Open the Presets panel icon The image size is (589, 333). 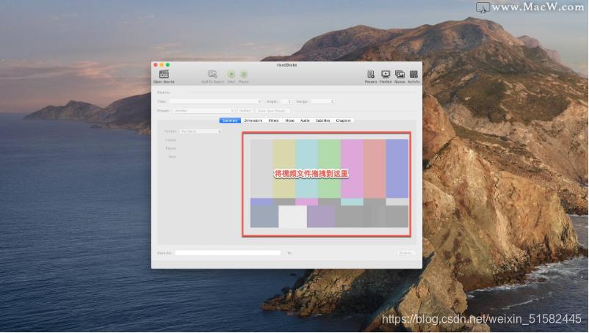371,75
